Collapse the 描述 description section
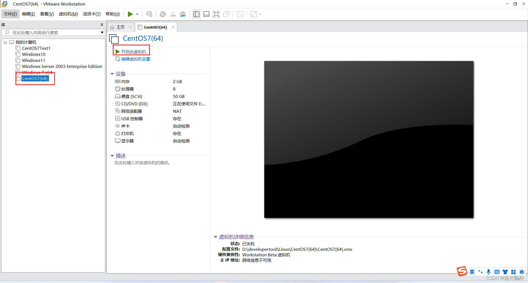This screenshot has width=528, height=283. click(112, 156)
